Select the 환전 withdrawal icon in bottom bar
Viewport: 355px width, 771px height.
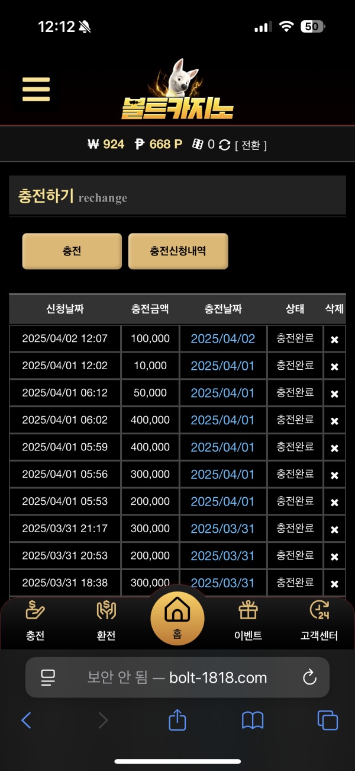pyautogui.click(x=105, y=611)
